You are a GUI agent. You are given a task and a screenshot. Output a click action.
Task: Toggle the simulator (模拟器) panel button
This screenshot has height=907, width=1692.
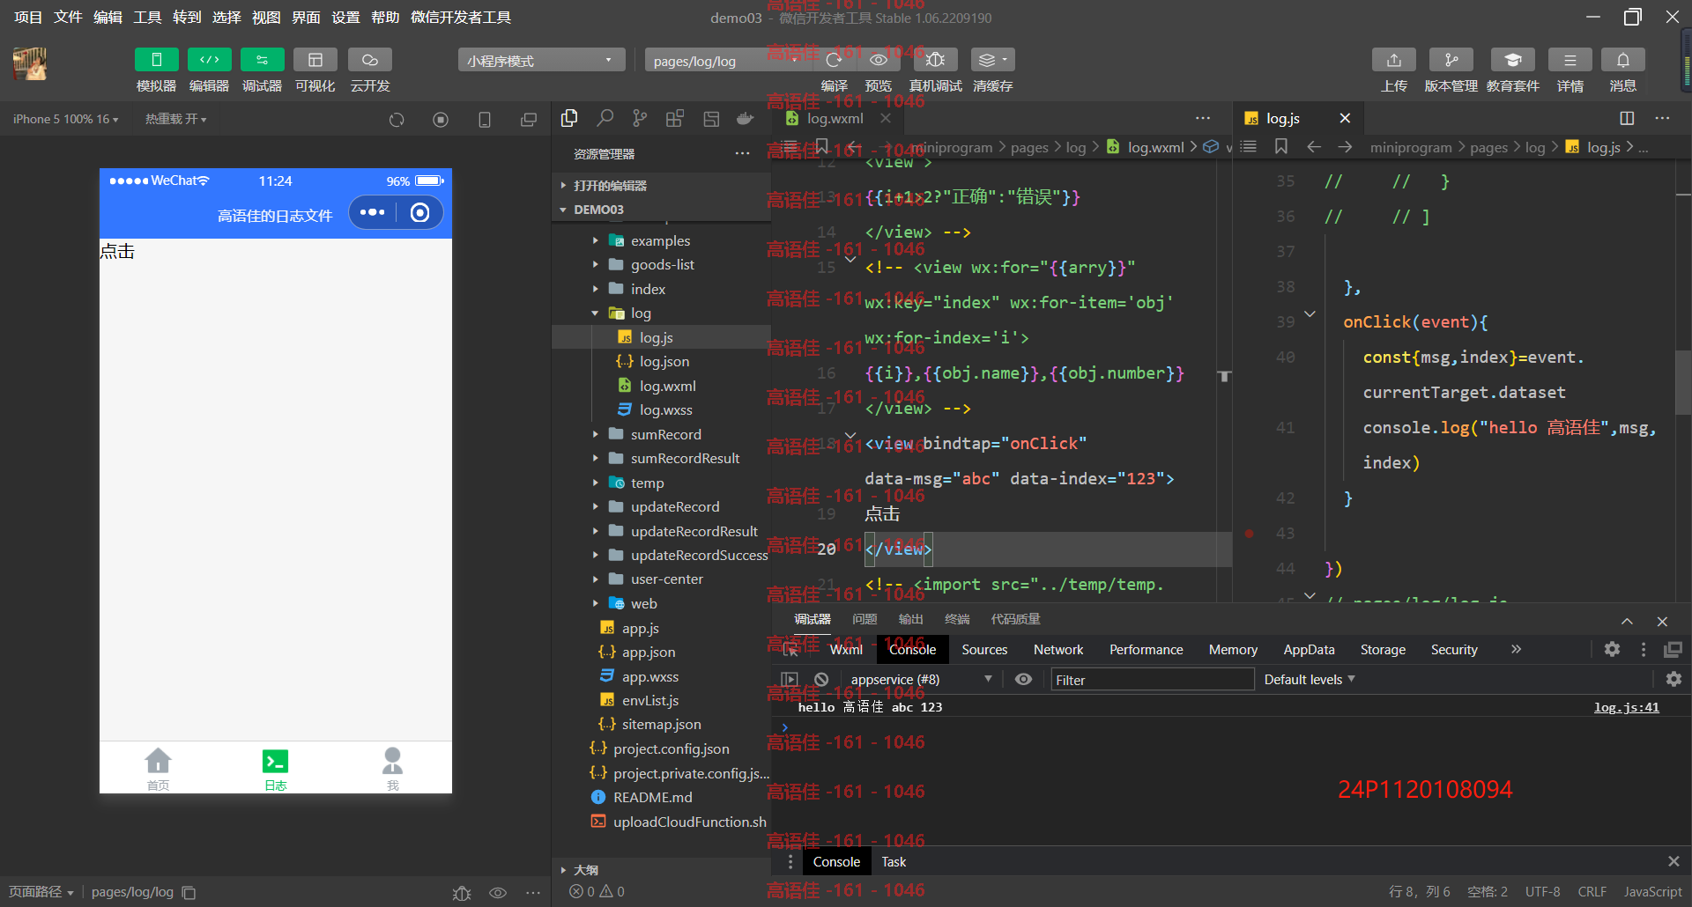coord(156,60)
